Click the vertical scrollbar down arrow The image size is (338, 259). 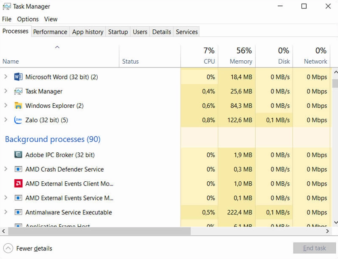tap(335, 222)
